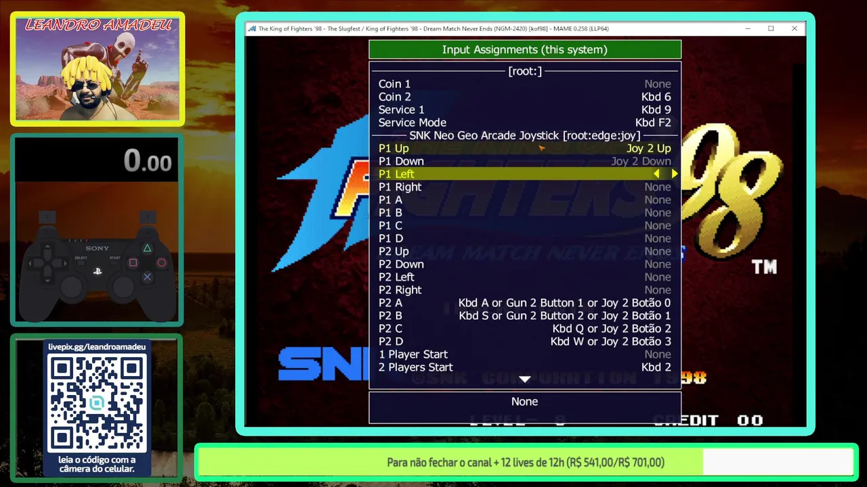Click the Kbd 6 value for Coin 2
This screenshot has height=487, width=867.
(656, 97)
